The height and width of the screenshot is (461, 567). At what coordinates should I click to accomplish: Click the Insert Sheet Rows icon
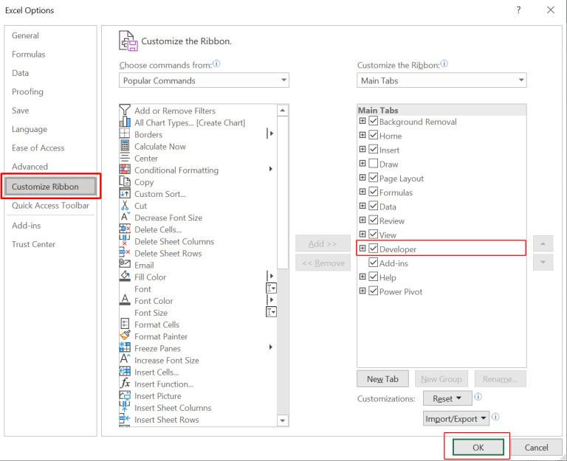tap(125, 419)
